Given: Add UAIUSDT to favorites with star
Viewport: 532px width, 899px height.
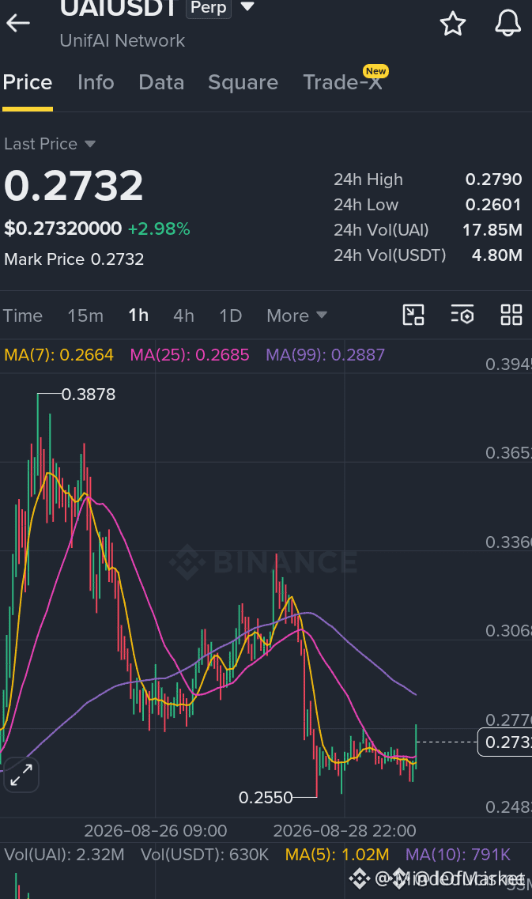Looking at the screenshot, I should [453, 24].
